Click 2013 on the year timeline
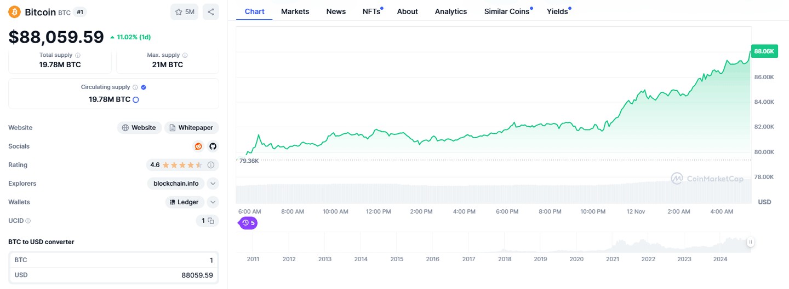 325,259
